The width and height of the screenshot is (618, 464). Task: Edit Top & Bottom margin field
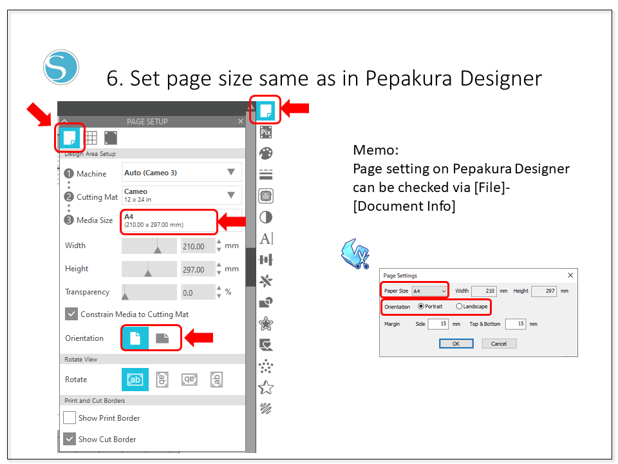tap(516, 324)
